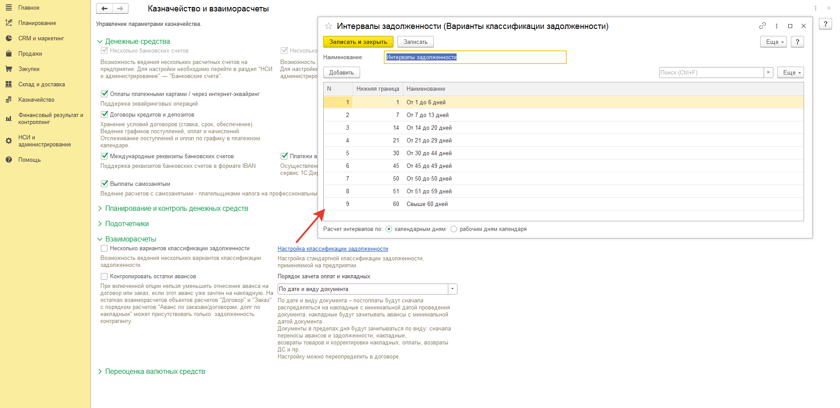This screenshot has width=840, height=408.
Task: Copy link to this form icon
Action: point(763,26)
